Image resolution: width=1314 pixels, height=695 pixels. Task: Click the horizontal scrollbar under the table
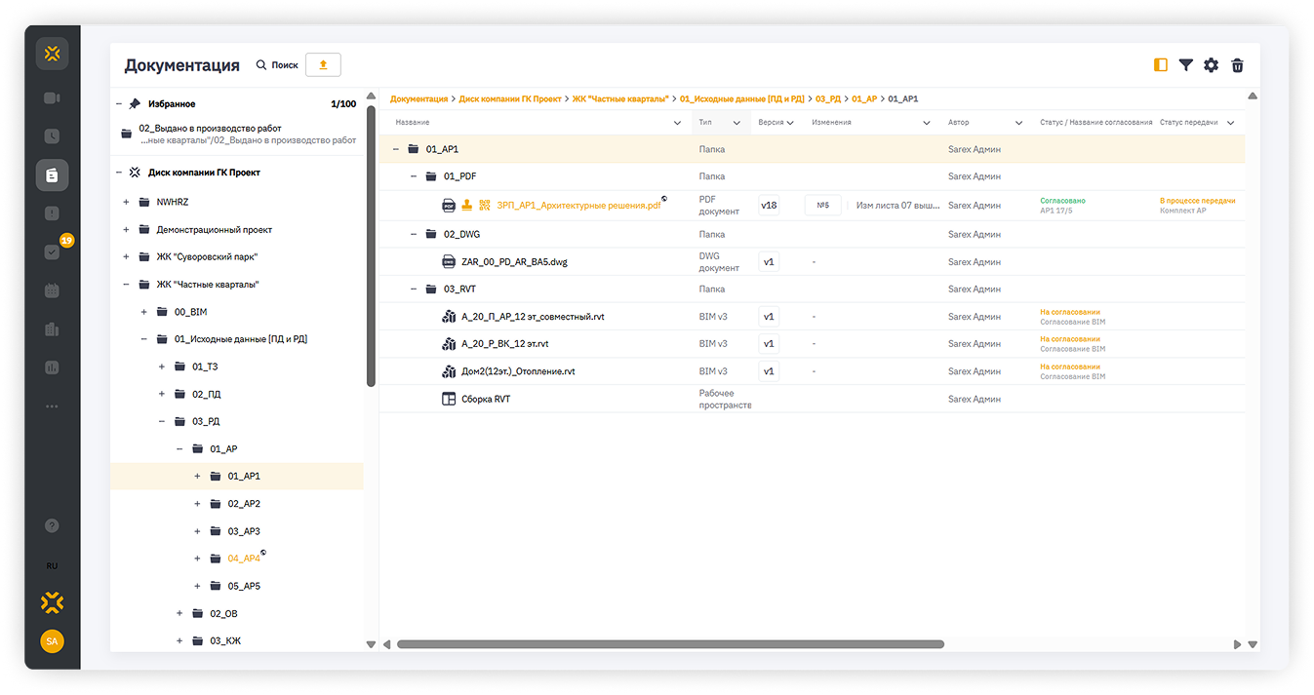669,644
